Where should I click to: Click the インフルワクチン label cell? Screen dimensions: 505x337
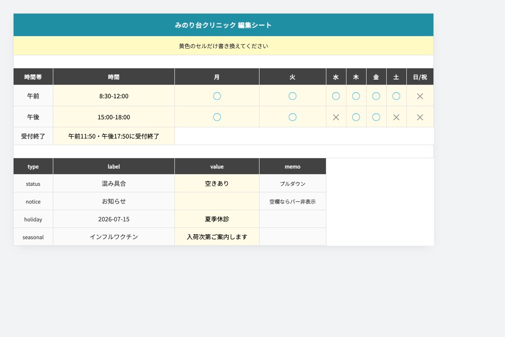(114, 237)
